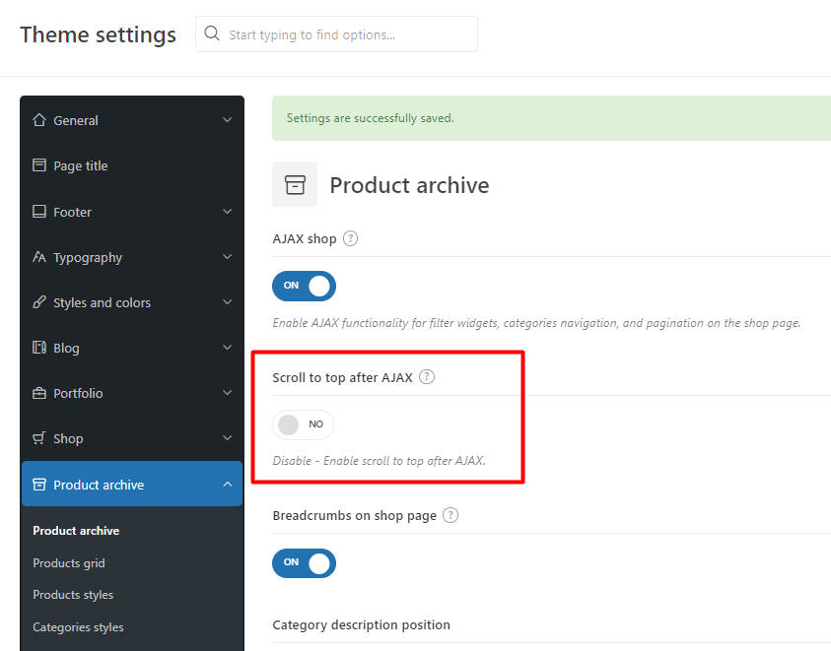The width and height of the screenshot is (831, 651).
Task: Select the highlighted Product archive menu item
Action: point(132,484)
